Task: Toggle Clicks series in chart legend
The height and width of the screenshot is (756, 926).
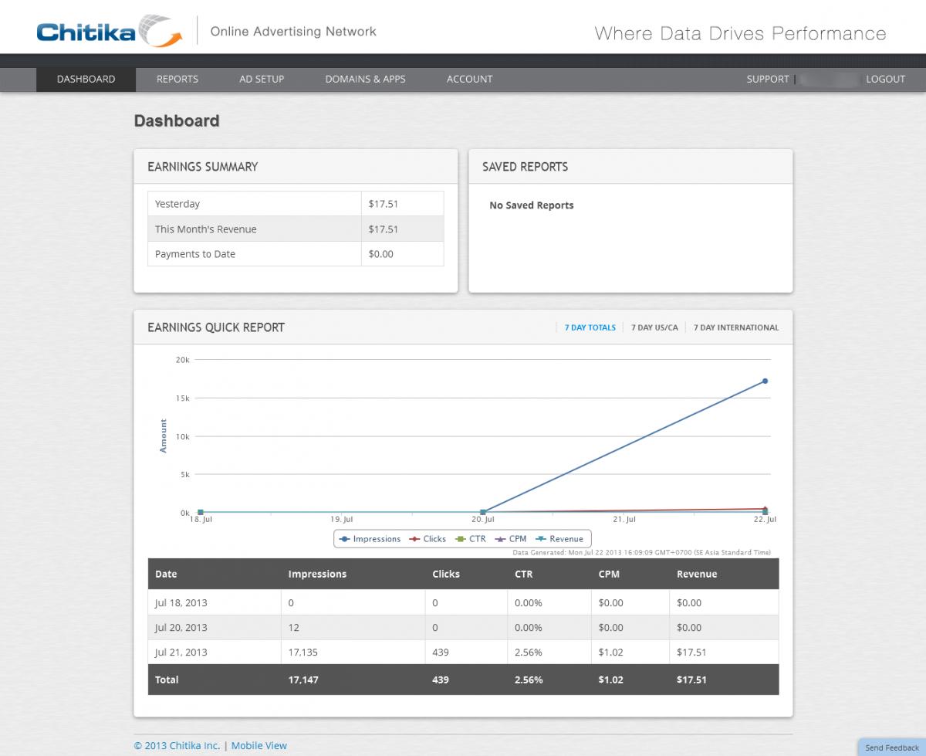Action: click(428, 539)
